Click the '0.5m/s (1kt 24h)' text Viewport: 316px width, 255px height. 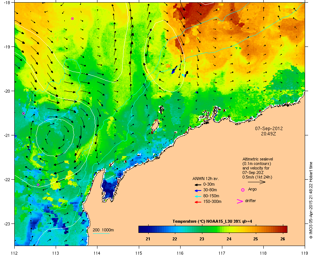[x=257, y=177]
